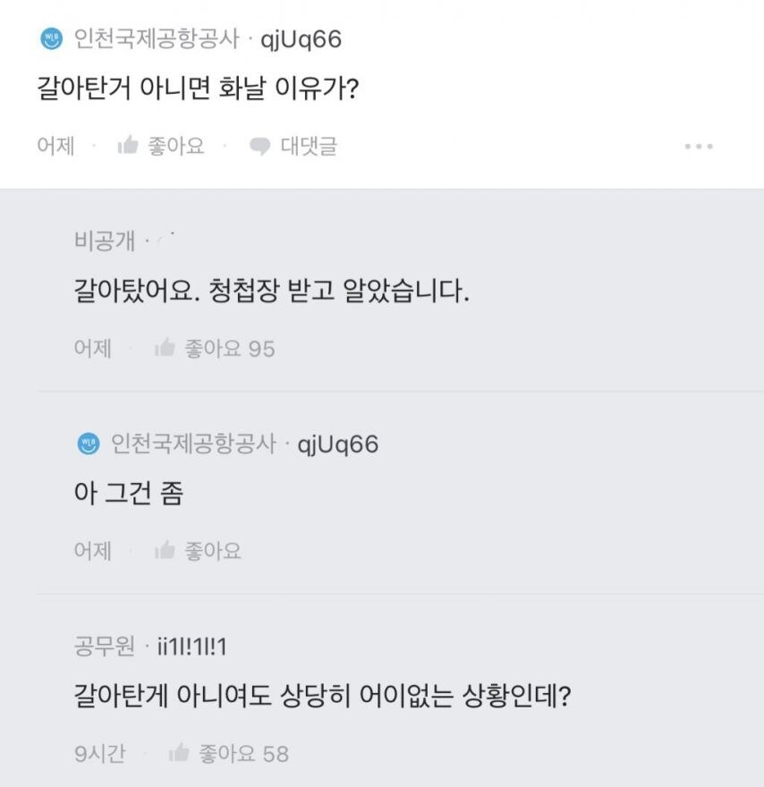764x787 pixels.
Task: Select the 공무원 commenter label
Action: click(104, 646)
